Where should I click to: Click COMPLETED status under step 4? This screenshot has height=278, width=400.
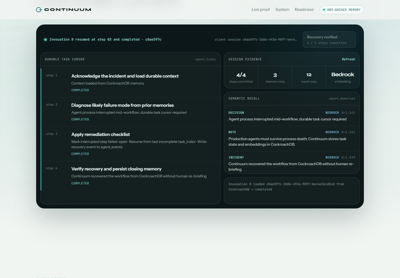click(x=80, y=183)
